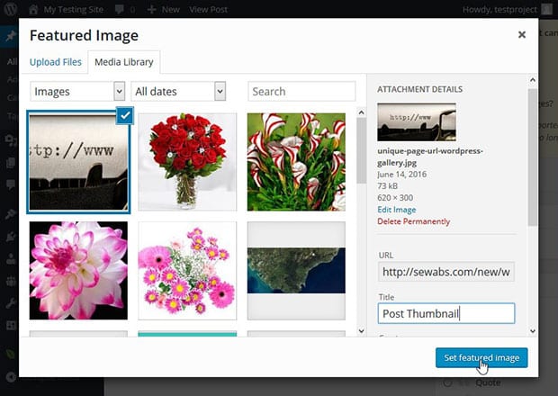This screenshot has height=396, width=558.
Task: Click the attachment URL field
Action: tap(446, 272)
